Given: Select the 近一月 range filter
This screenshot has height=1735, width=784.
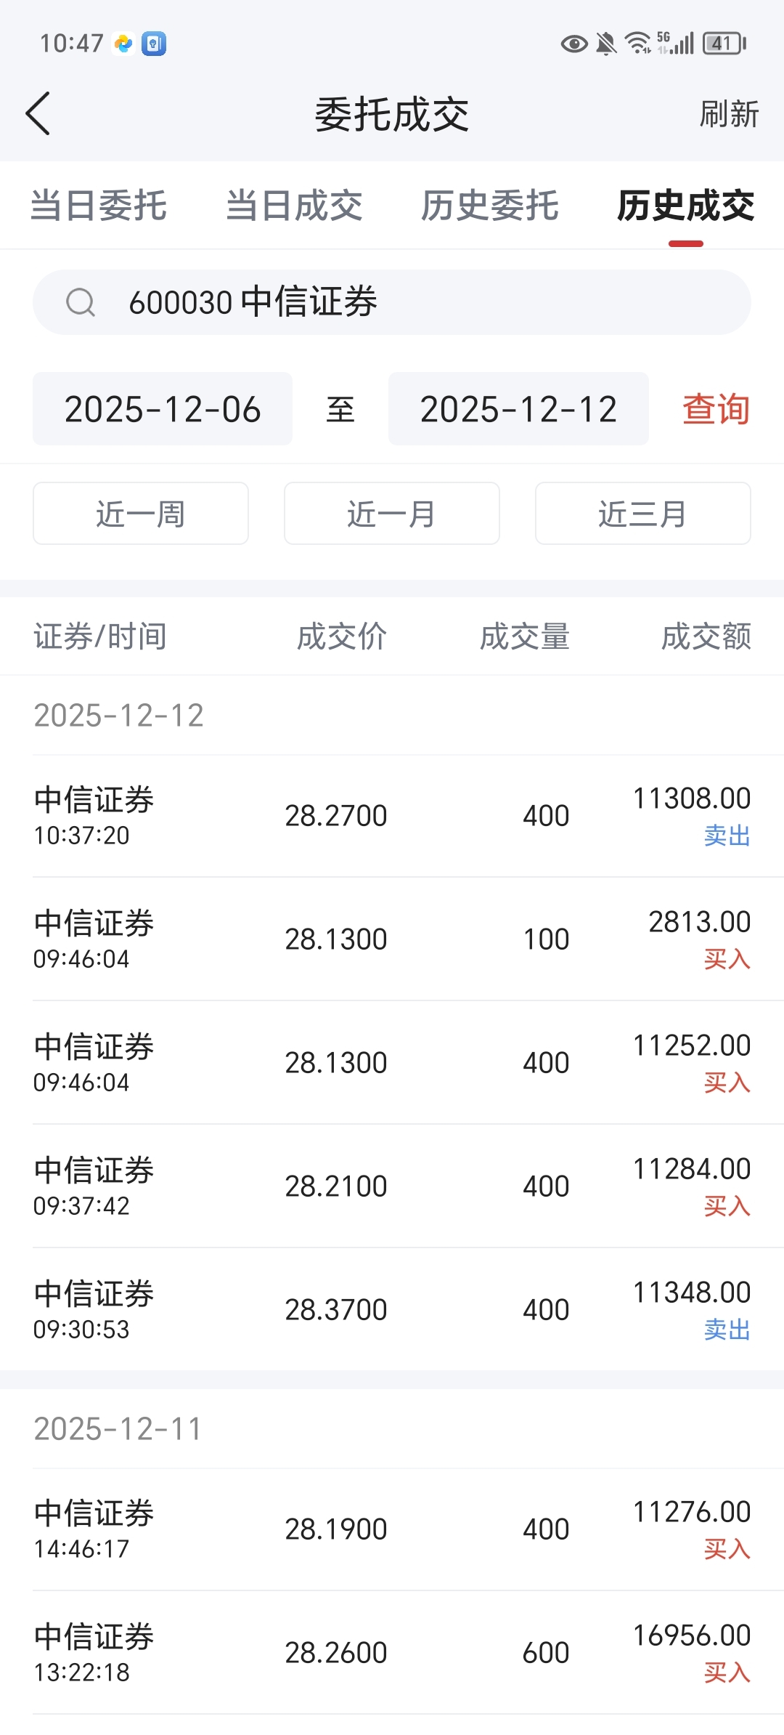Looking at the screenshot, I should click(x=392, y=514).
